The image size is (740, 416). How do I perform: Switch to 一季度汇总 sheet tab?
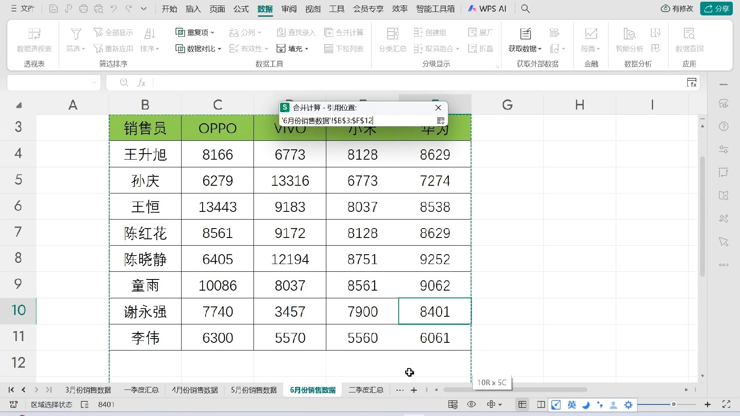(141, 390)
